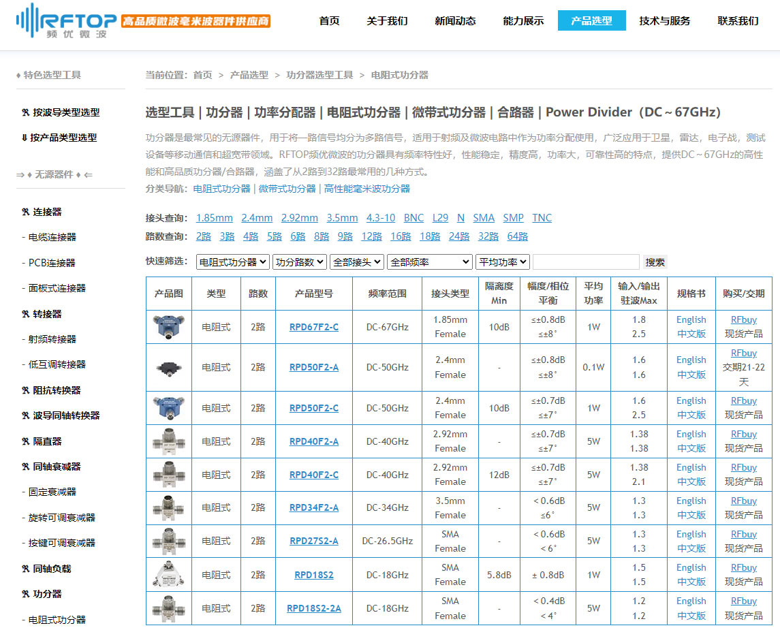Select 微带式功分器 category navigation link
780x630 pixels.
click(x=287, y=189)
